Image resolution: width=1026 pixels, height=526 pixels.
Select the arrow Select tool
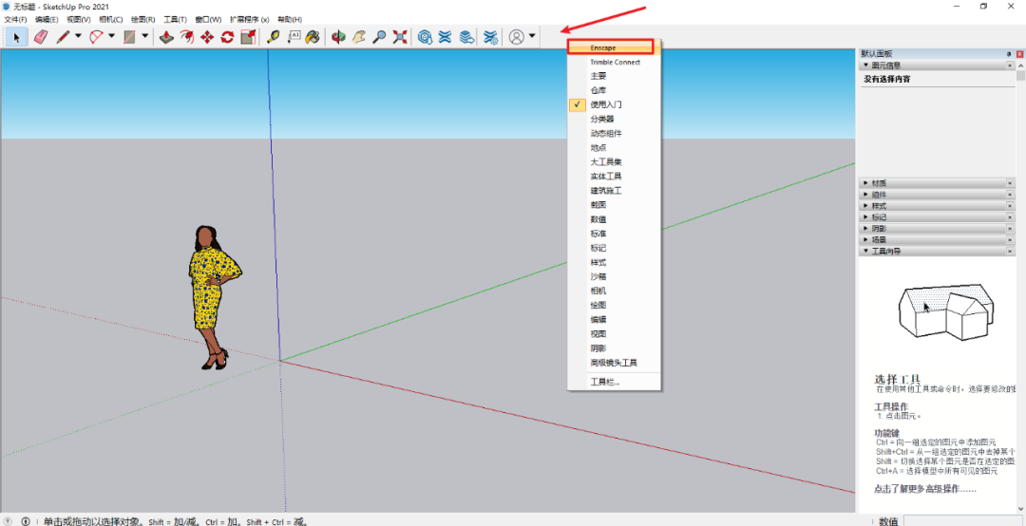pyautogui.click(x=15, y=37)
